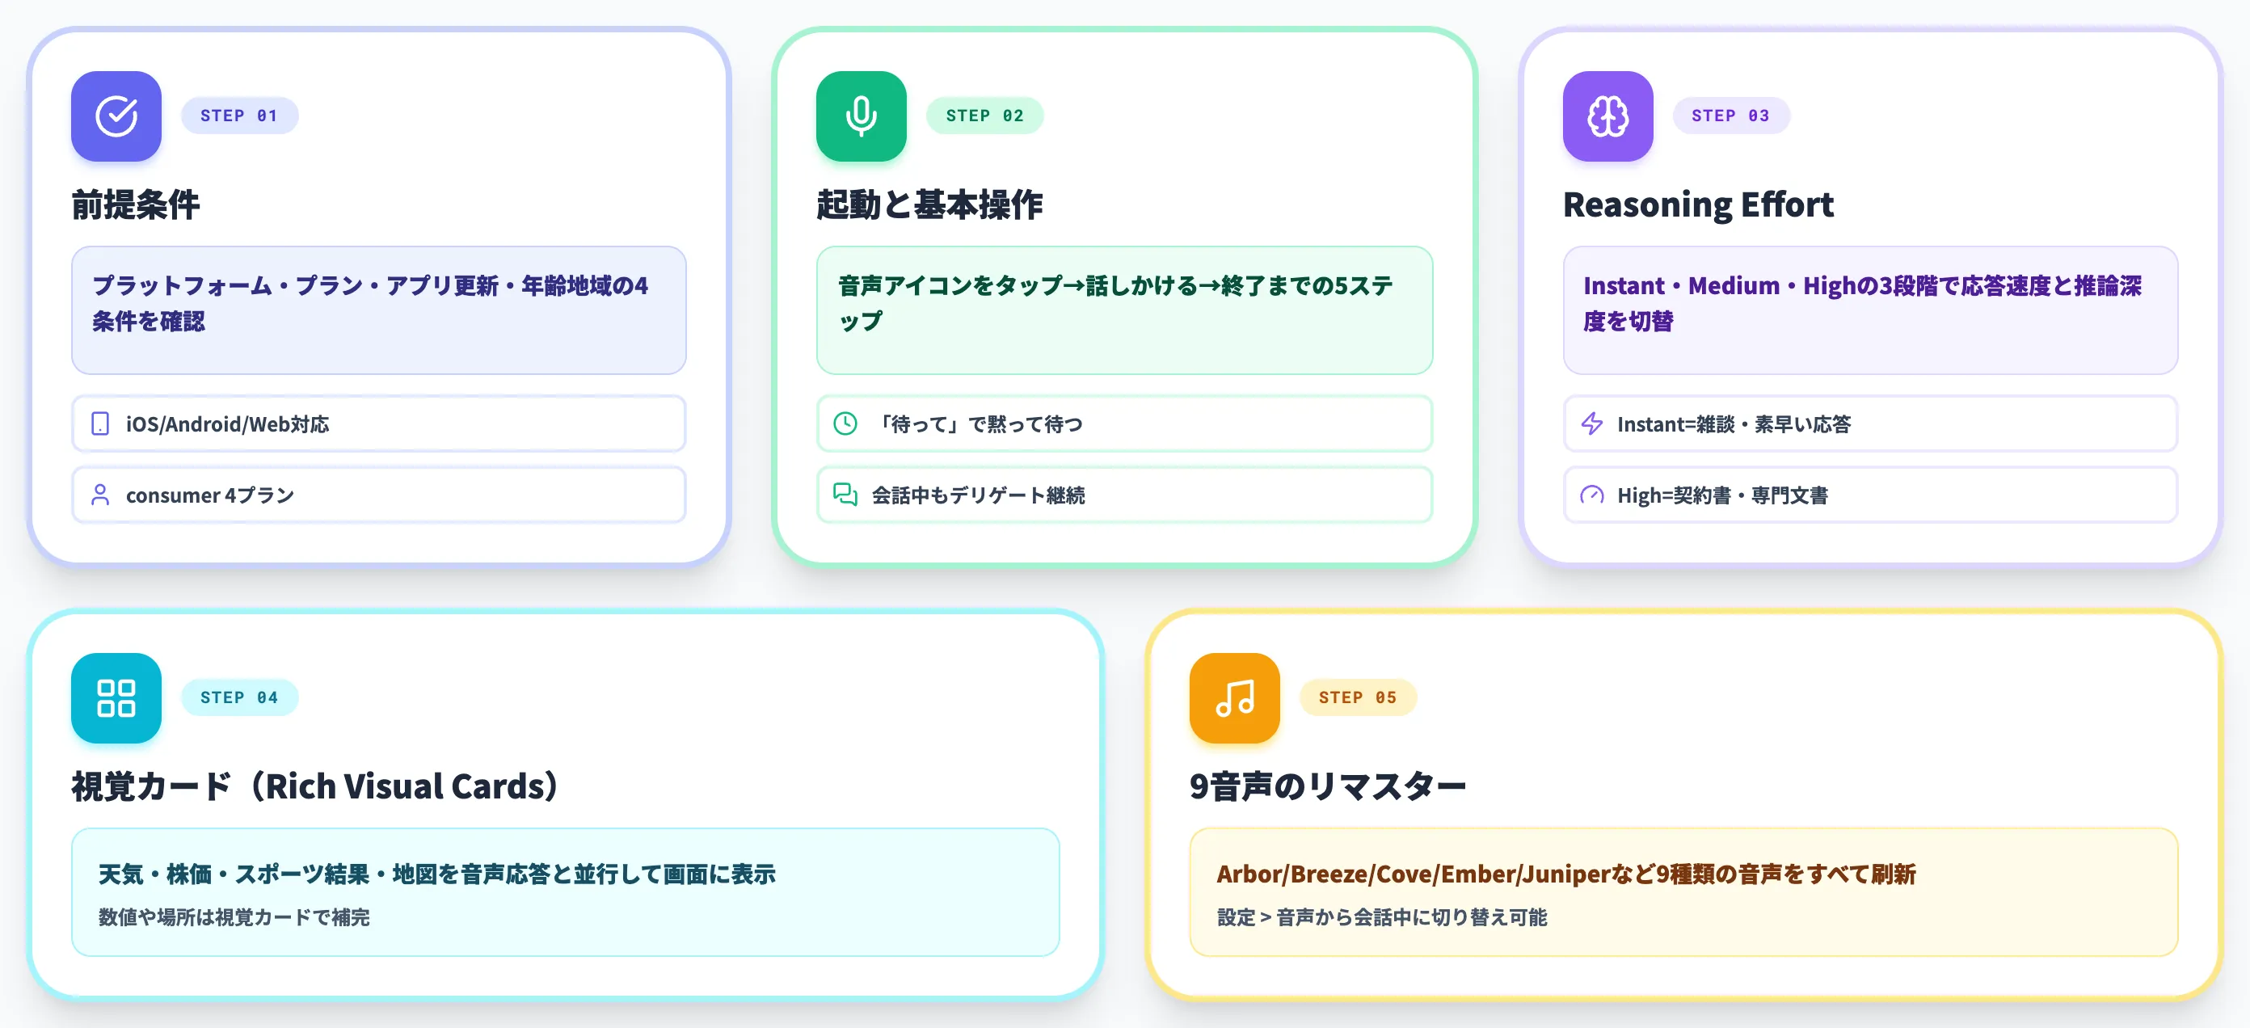The width and height of the screenshot is (2250, 1028).
Task: Click the person icon beside consumer 4プラン
Action: [x=100, y=495]
